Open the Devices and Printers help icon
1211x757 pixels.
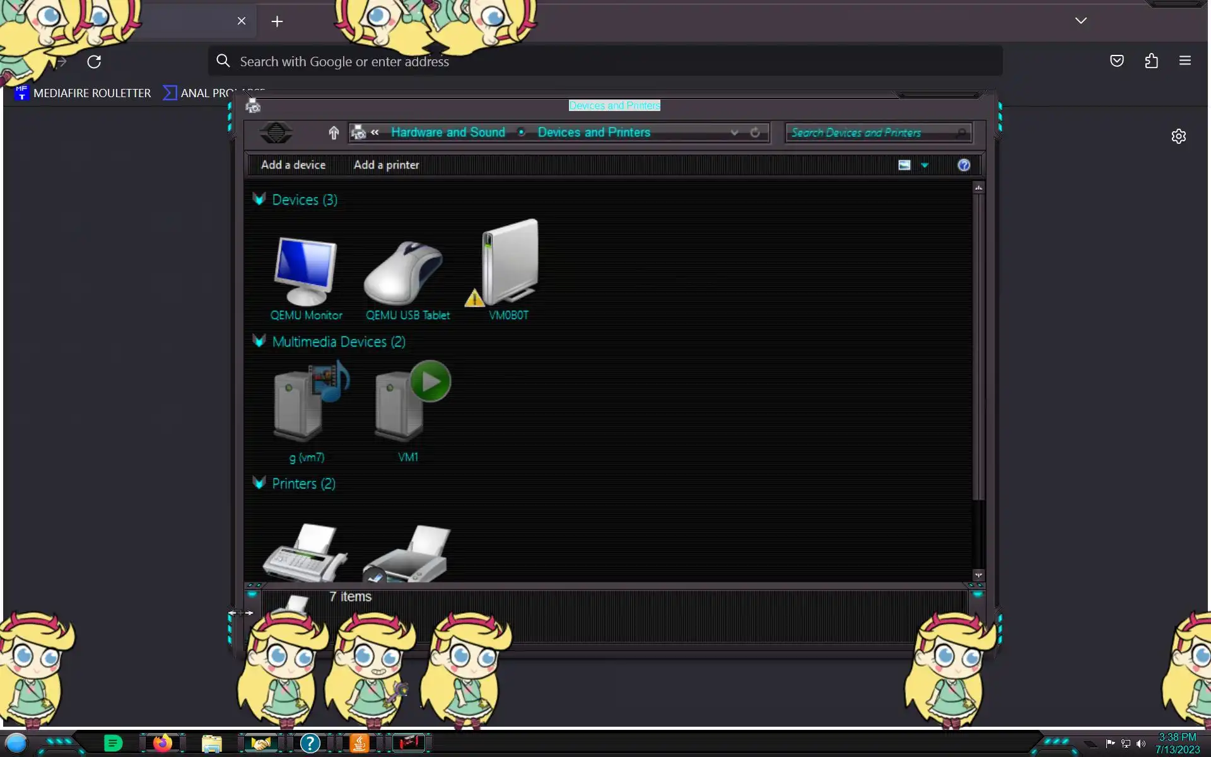point(963,165)
